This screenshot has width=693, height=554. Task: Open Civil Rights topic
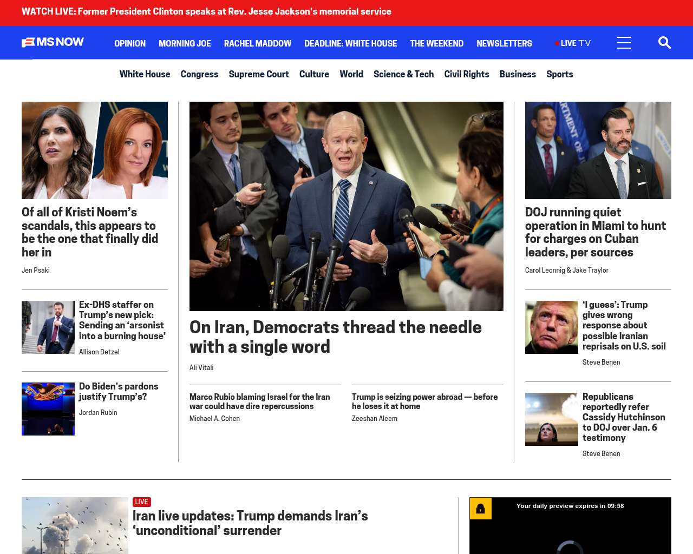pyautogui.click(x=467, y=74)
